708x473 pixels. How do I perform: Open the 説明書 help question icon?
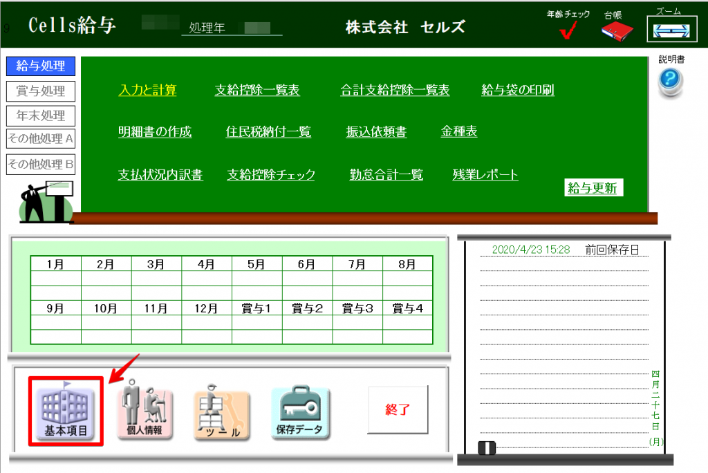(x=670, y=82)
